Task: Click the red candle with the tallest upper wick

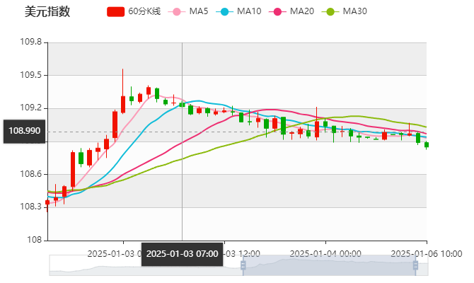Action: (122, 103)
